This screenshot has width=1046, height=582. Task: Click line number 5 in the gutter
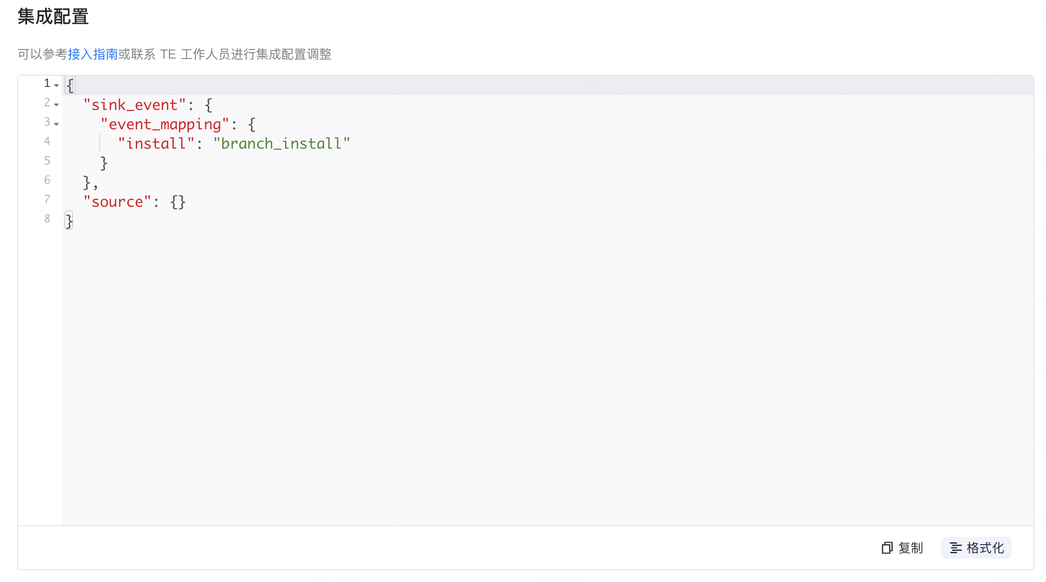[47, 161]
